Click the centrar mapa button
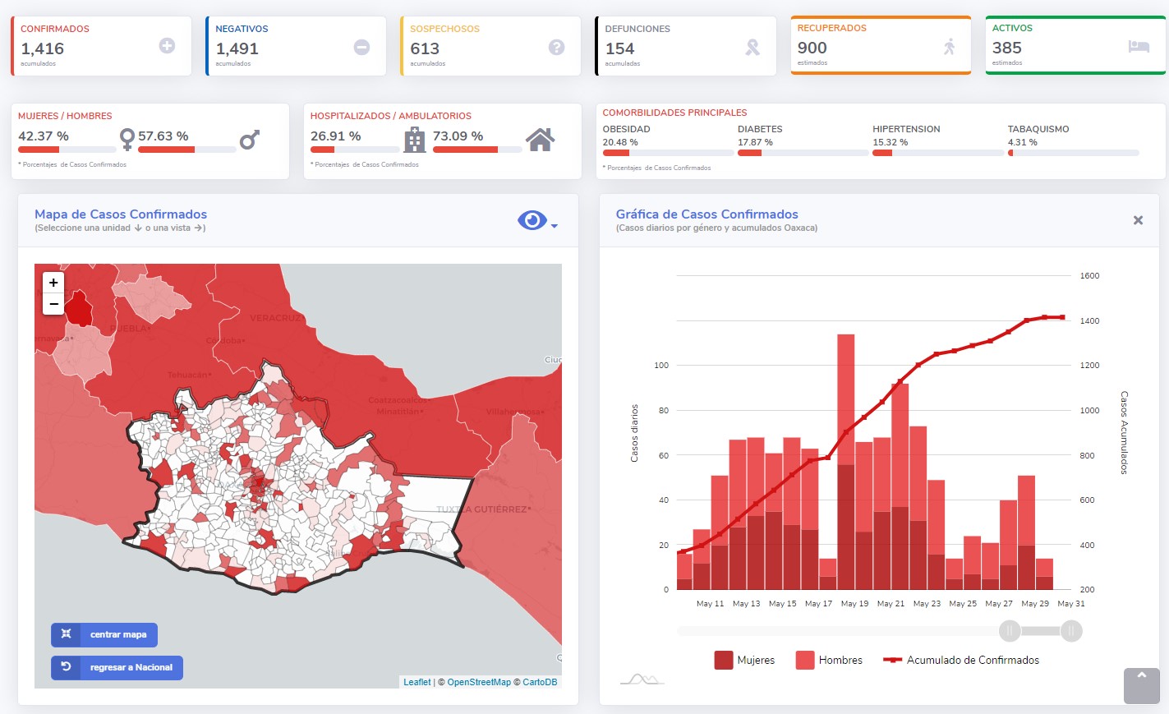The width and height of the screenshot is (1169, 714). pos(104,634)
